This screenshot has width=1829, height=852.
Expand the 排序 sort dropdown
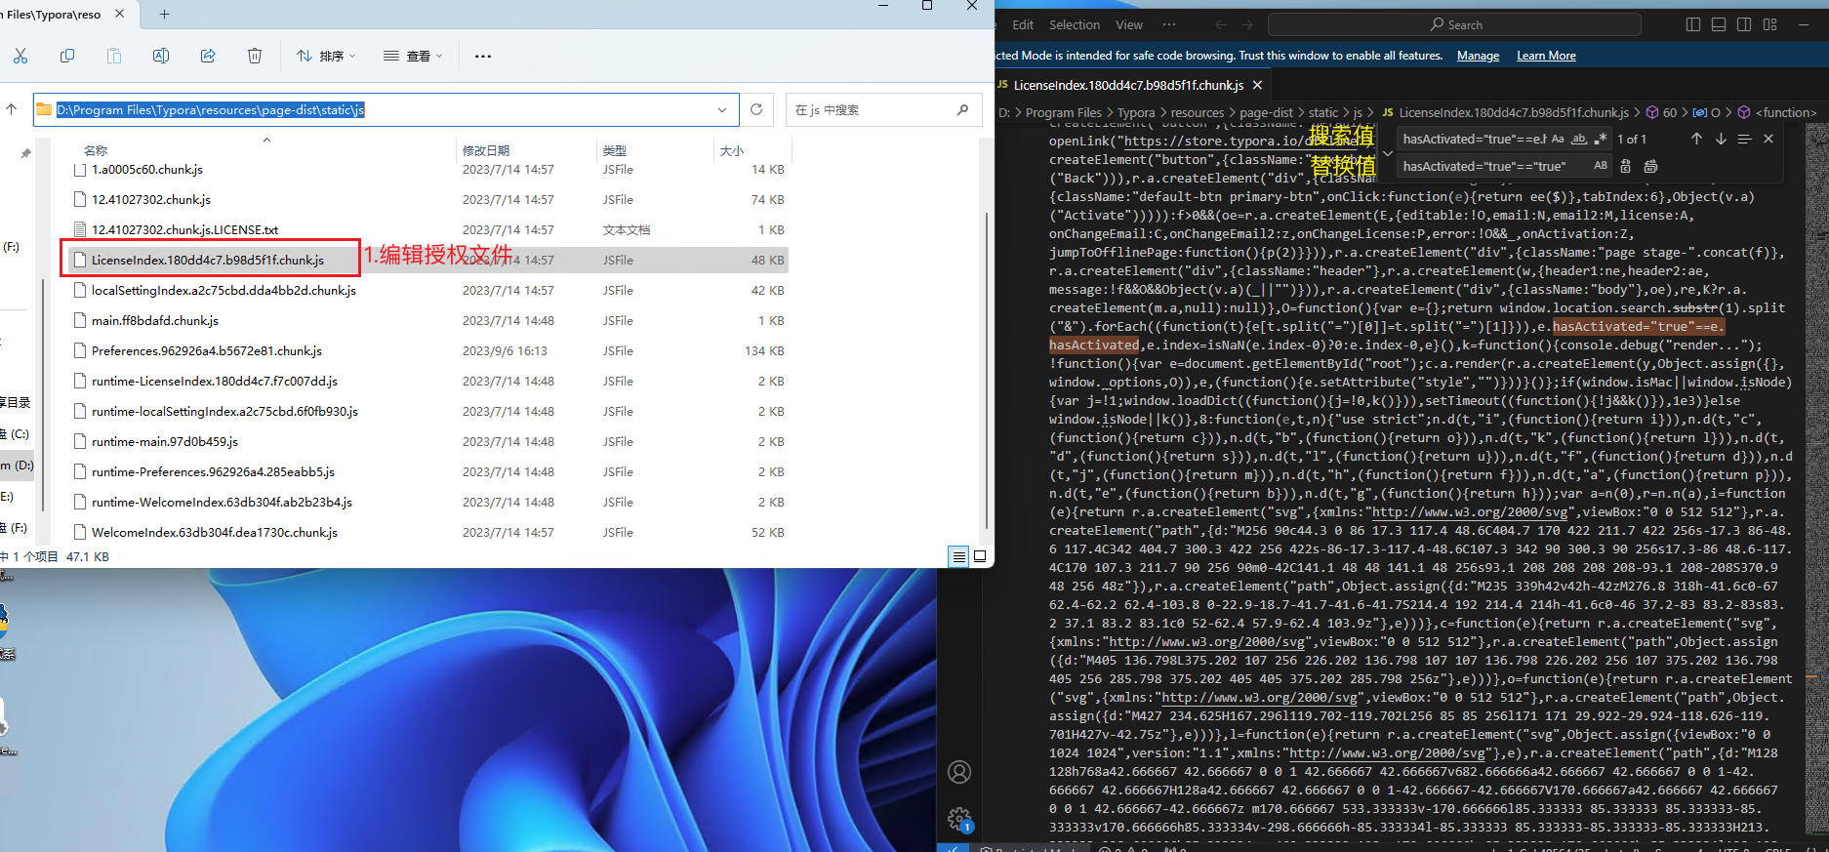(x=327, y=57)
